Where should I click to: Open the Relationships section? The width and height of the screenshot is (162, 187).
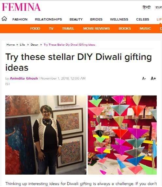48,19
